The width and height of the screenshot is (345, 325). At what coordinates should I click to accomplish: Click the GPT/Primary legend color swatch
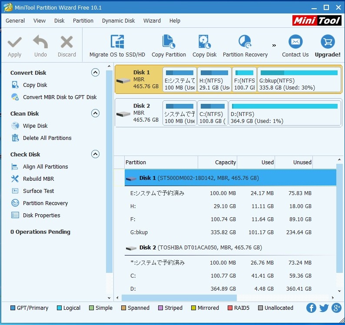pos(13,308)
